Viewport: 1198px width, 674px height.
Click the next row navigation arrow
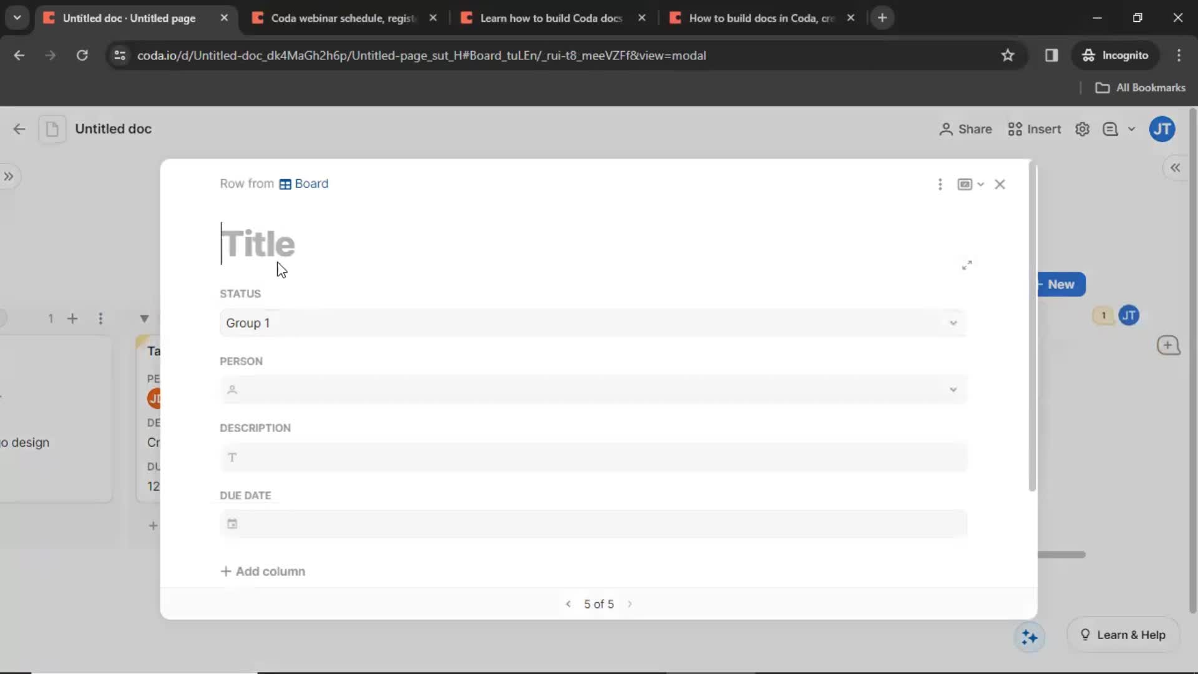[630, 603]
